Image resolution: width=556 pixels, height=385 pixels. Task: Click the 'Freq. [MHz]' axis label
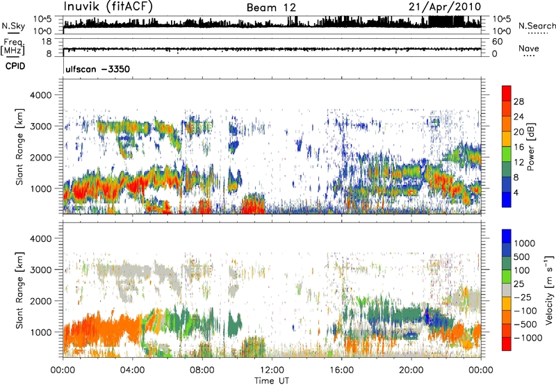13,47
